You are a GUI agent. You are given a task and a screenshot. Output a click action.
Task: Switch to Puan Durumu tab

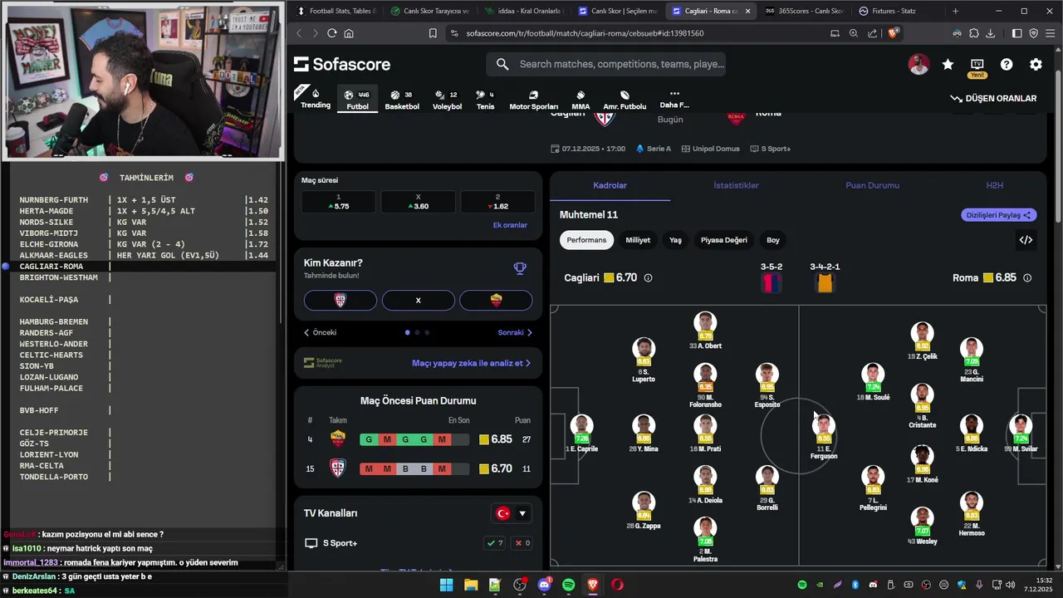[872, 185]
